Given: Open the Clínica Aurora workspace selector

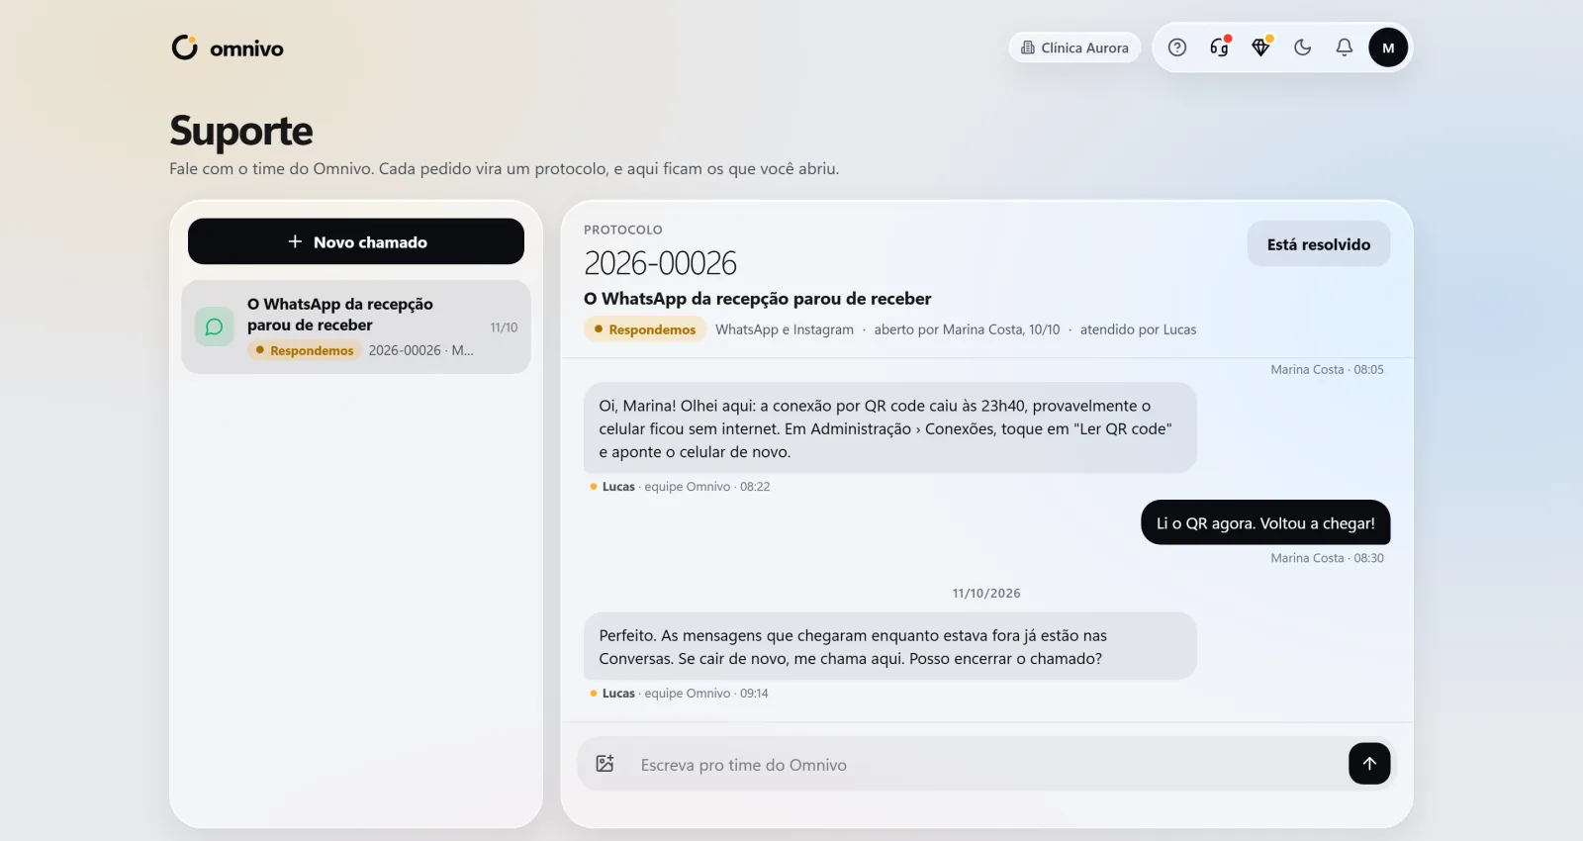Looking at the screenshot, I should (x=1074, y=47).
